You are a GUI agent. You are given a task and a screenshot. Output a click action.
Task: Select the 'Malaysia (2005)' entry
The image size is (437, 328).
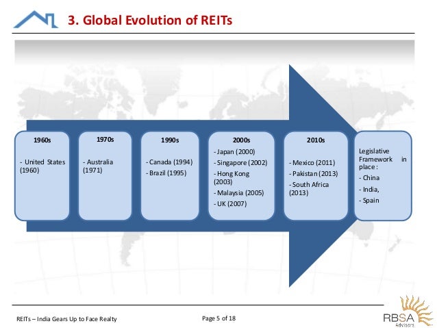tap(238, 193)
